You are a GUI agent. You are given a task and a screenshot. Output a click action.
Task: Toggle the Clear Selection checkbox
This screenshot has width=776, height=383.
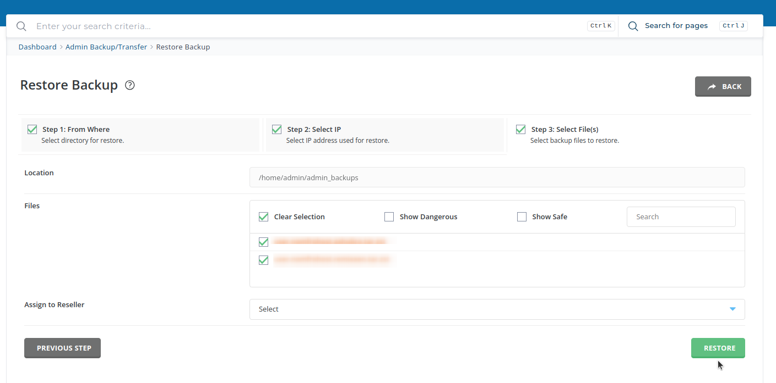[263, 217]
